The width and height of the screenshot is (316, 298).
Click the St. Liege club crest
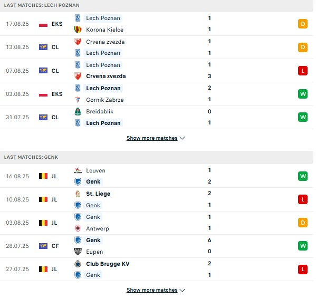(x=78, y=194)
